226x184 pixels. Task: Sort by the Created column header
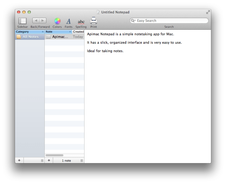point(78,31)
